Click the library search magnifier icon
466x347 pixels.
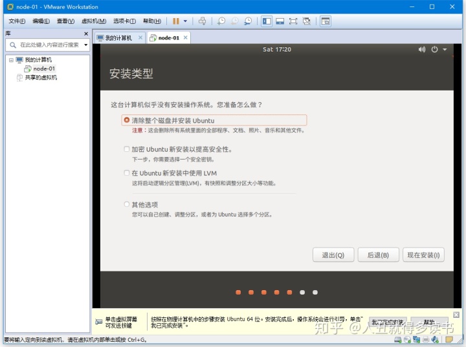13,45
